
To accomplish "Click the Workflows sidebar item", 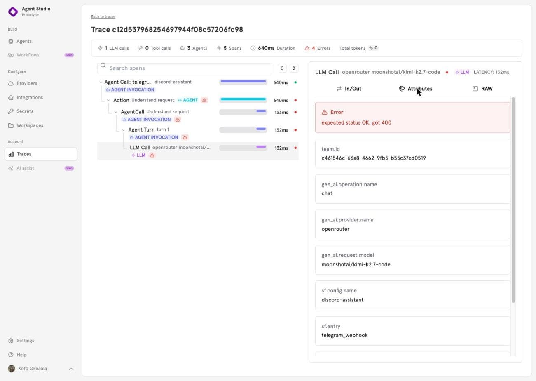I will [41, 55].
